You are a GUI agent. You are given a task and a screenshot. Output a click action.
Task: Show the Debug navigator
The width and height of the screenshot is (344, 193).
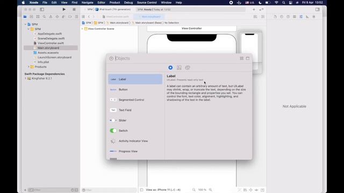click(63, 17)
